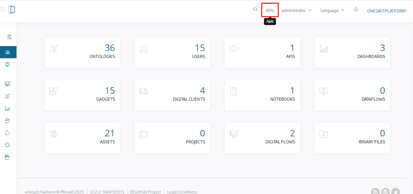
Task: Open the Twitter icon in the footer
Action: pyautogui.click(x=395, y=192)
